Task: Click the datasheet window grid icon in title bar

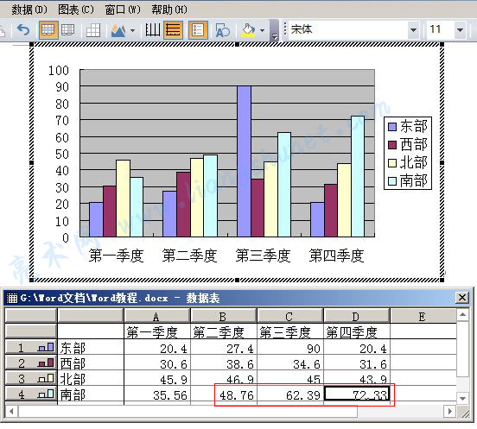Action: [x=12, y=298]
